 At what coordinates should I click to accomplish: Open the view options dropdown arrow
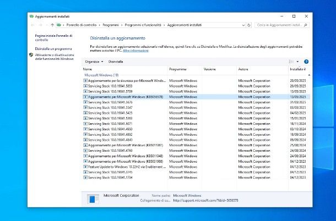297,62
